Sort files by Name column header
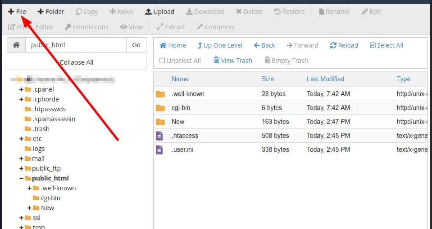Image resolution: width=432 pixels, height=229 pixels. click(x=180, y=79)
